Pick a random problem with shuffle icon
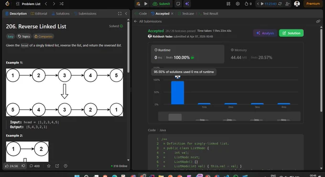 [x=62, y=4]
